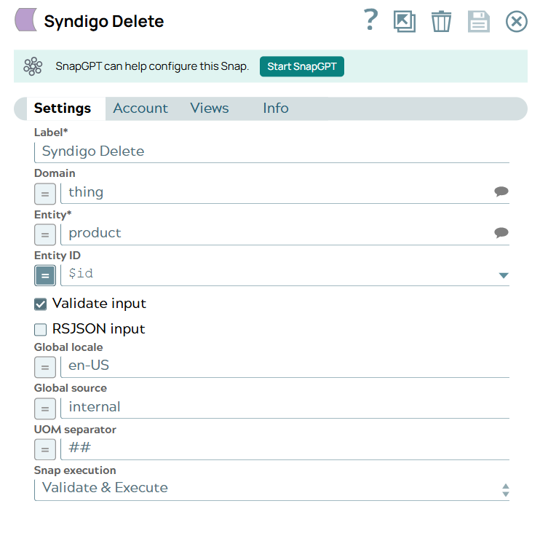This screenshot has width=540, height=533.
Task: Click the save floppy disk icon
Action: [x=478, y=21]
